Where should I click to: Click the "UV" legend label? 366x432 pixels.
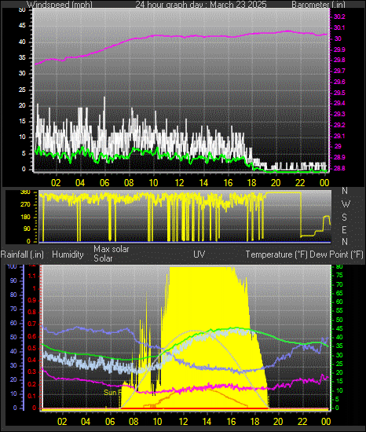click(x=199, y=254)
